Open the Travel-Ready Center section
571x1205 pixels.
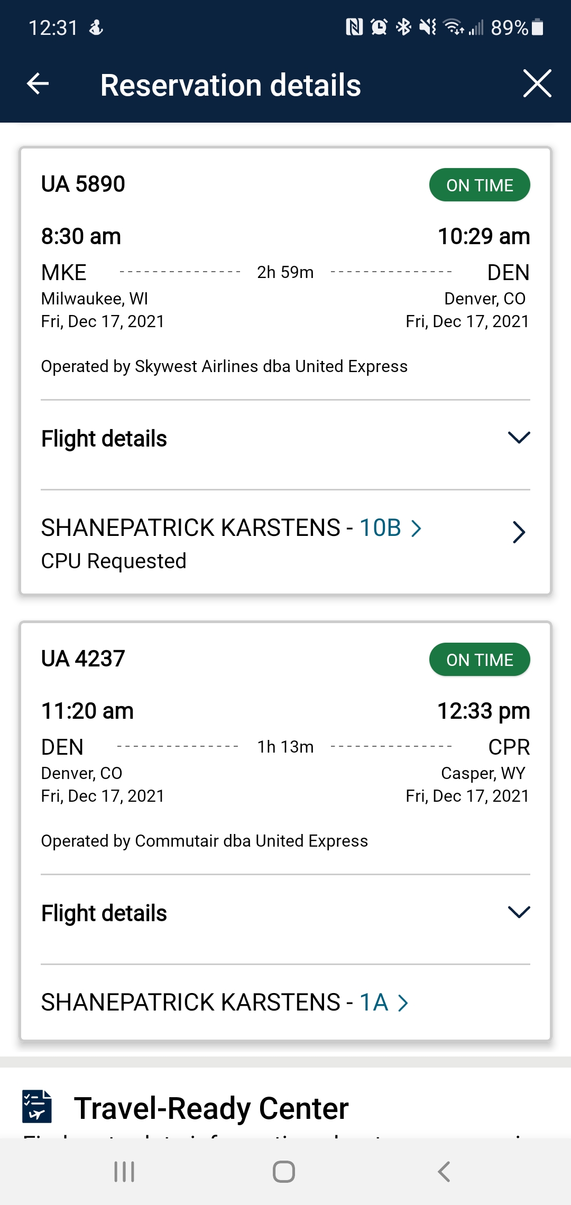tap(211, 1108)
